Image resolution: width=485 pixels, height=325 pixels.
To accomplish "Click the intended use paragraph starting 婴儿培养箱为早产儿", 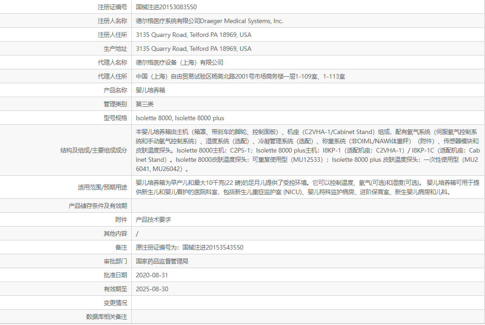I will coord(308,187).
